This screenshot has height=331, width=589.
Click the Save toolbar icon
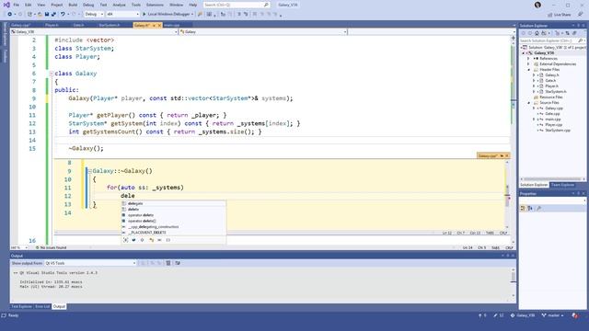pos(47,15)
